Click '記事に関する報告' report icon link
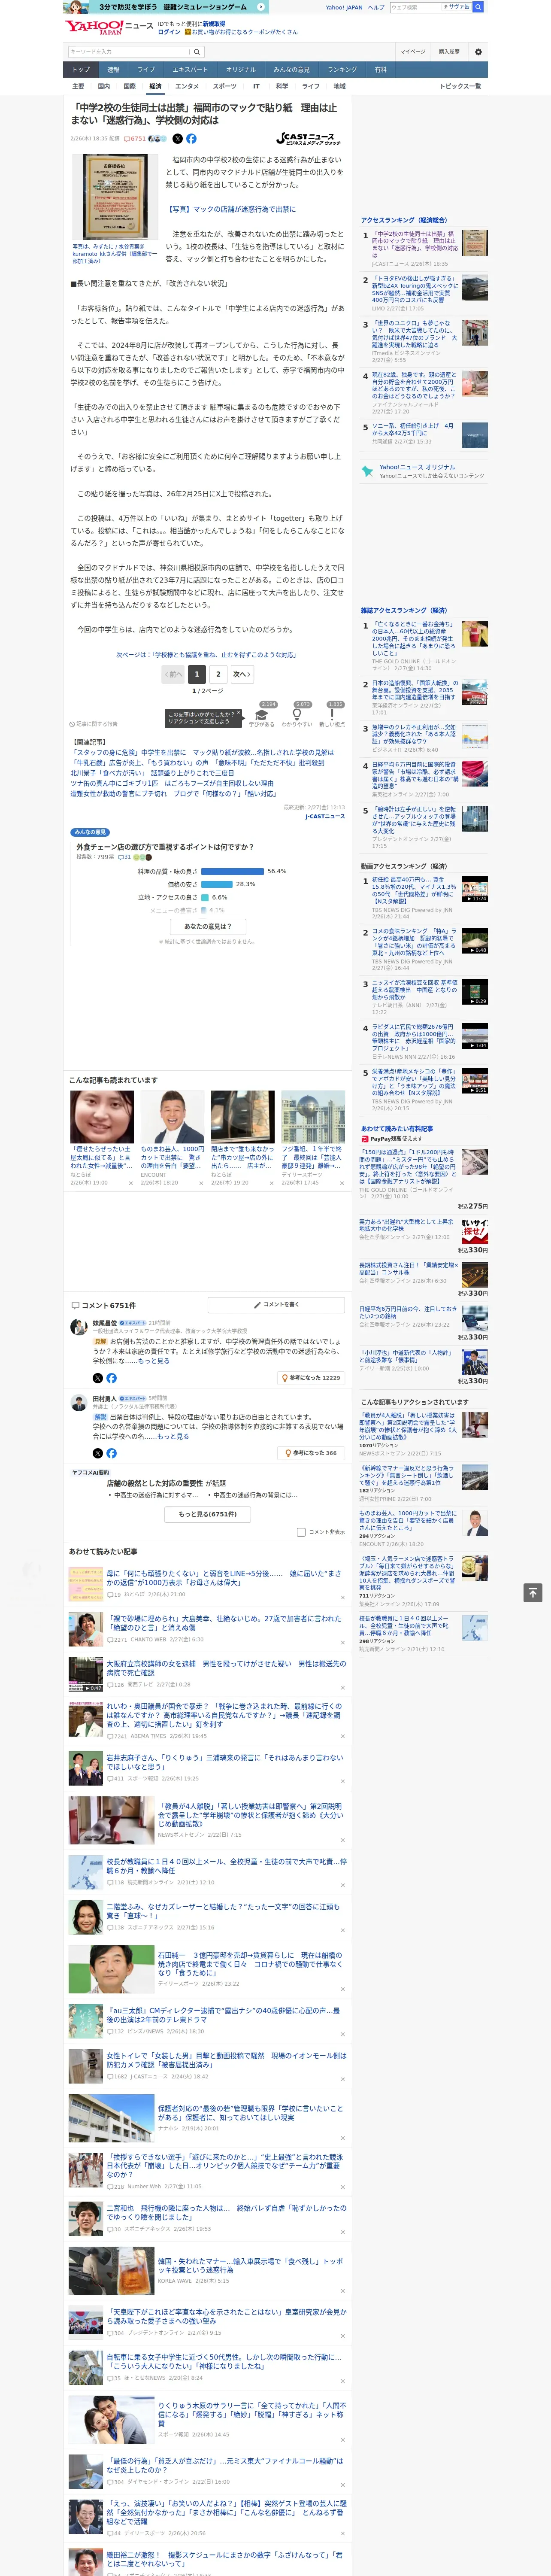Image resolution: width=551 pixels, height=2576 pixels. [94, 723]
